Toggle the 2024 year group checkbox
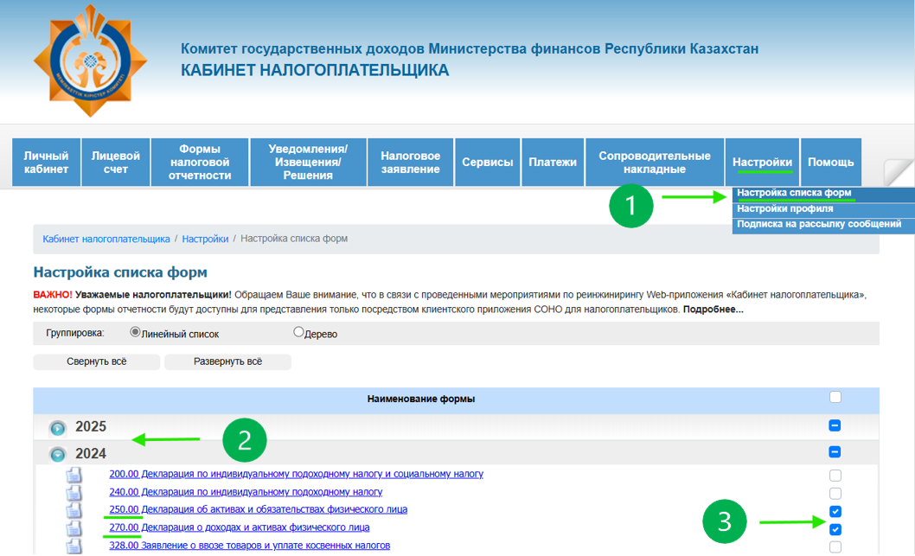The height and width of the screenshot is (556, 915). pyautogui.click(x=835, y=452)
